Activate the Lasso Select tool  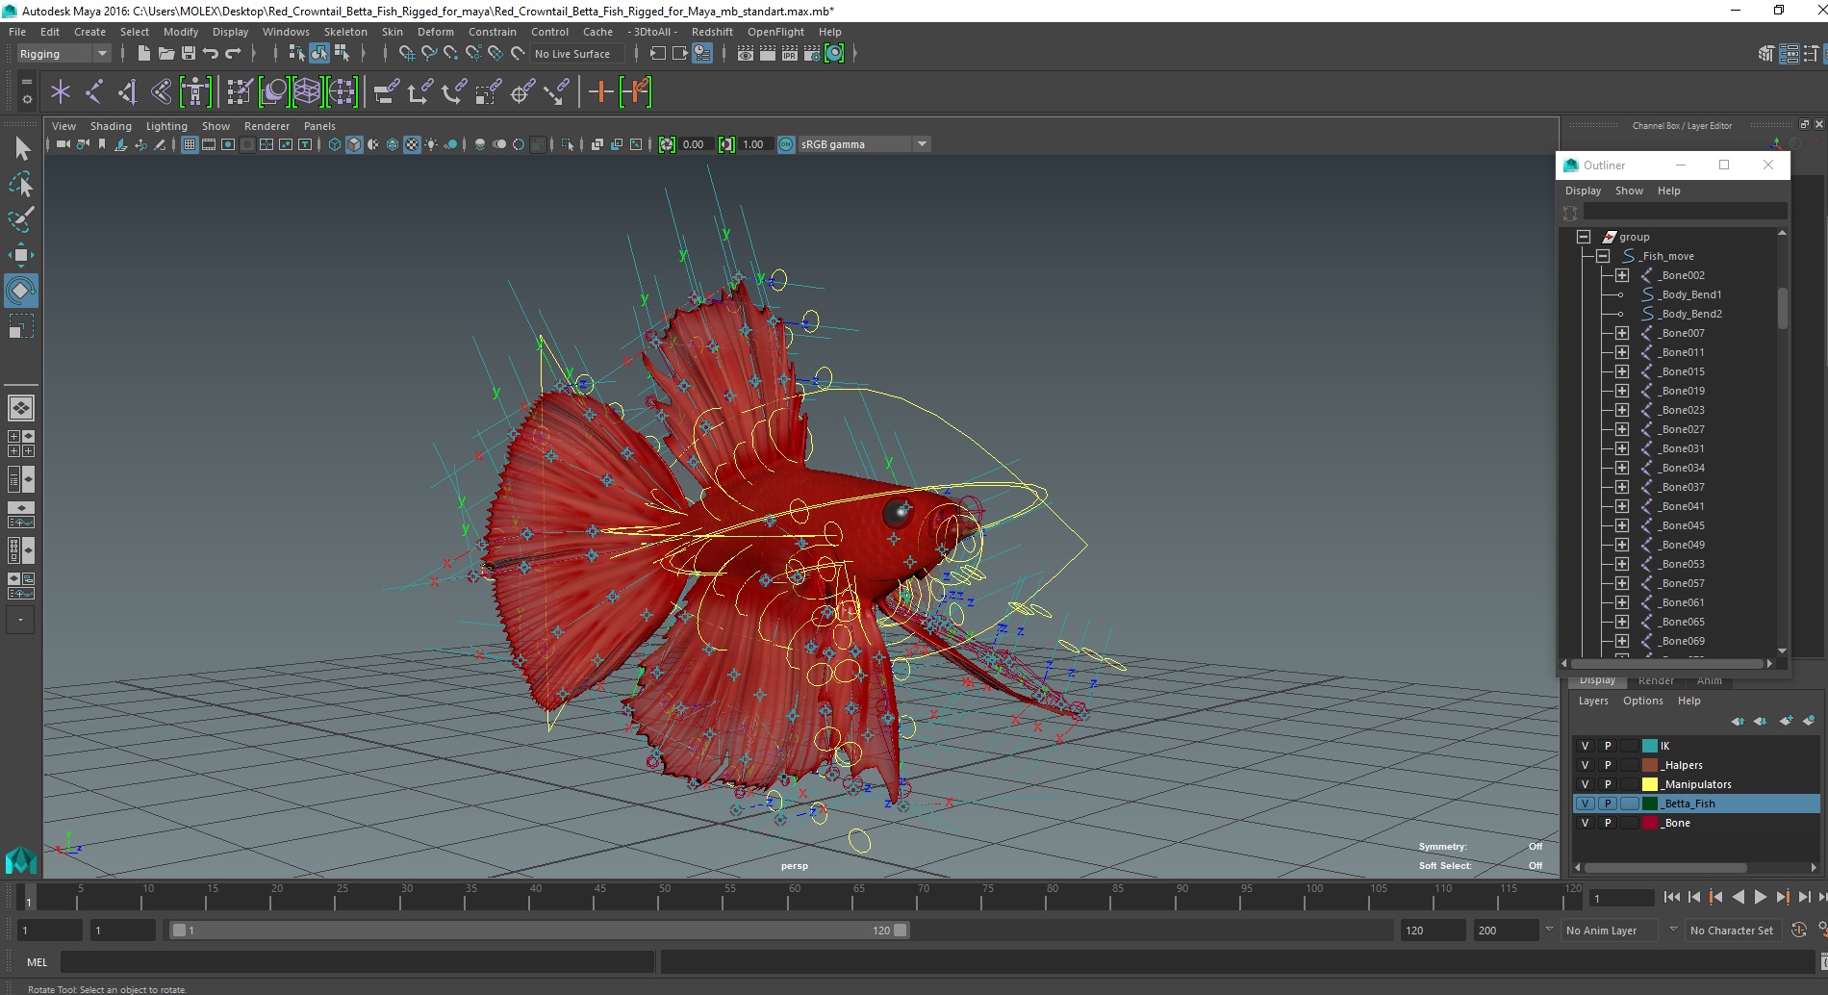click(21, 184)
